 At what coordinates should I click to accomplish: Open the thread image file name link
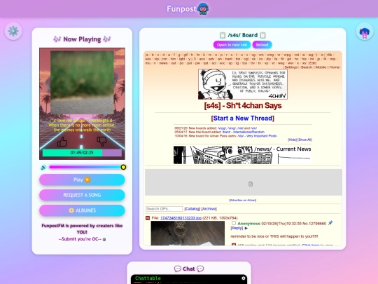[181, 218]
